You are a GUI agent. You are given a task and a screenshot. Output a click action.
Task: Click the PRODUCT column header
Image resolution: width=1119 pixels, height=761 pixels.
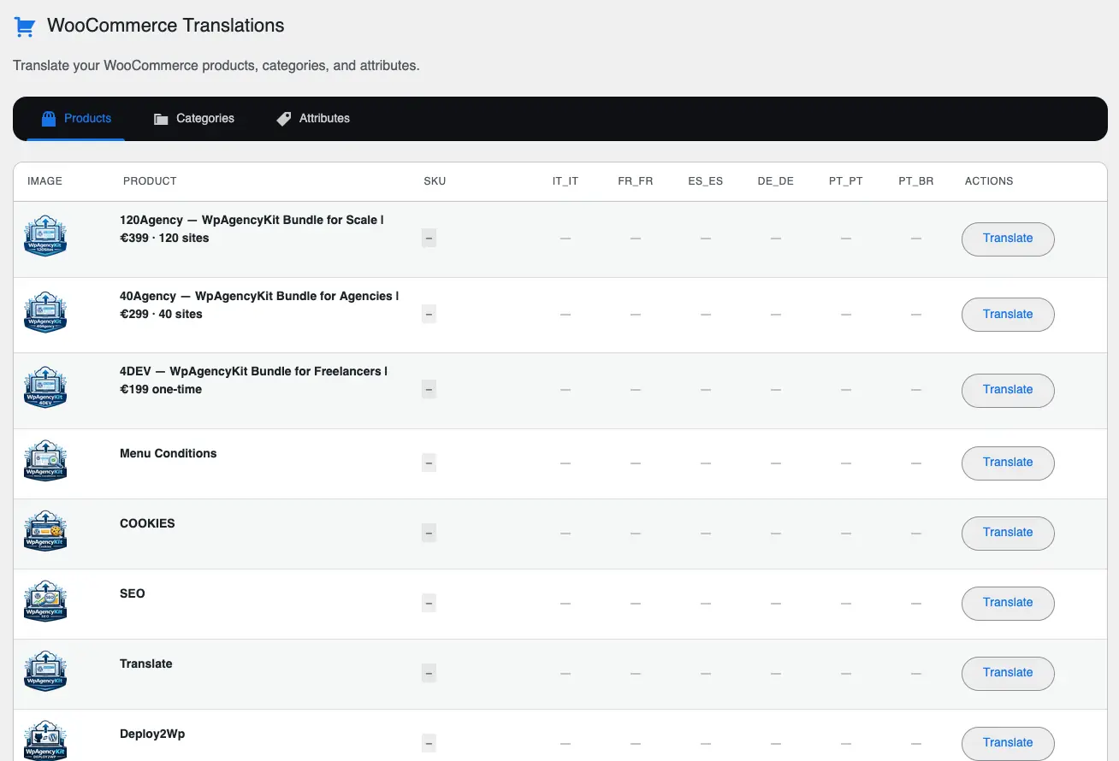[150, 181]
